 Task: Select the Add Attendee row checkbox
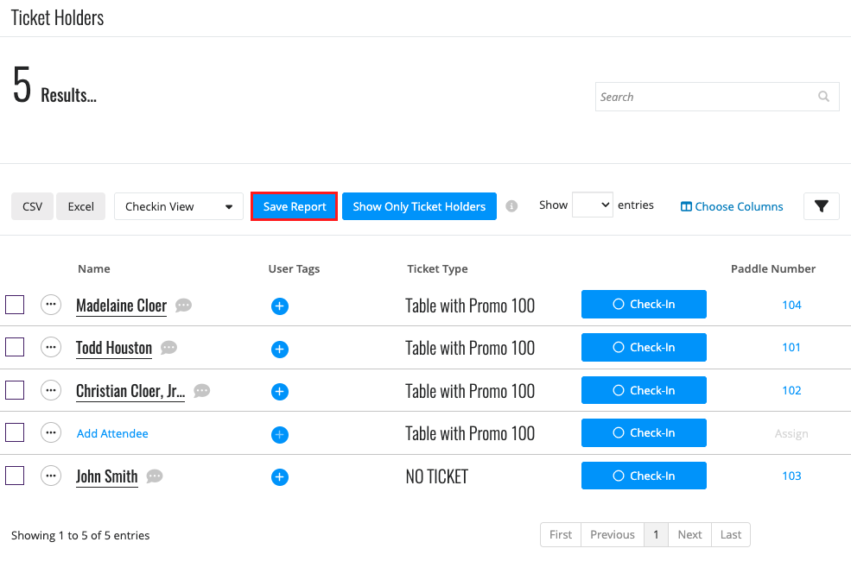[x=15, y=432]
